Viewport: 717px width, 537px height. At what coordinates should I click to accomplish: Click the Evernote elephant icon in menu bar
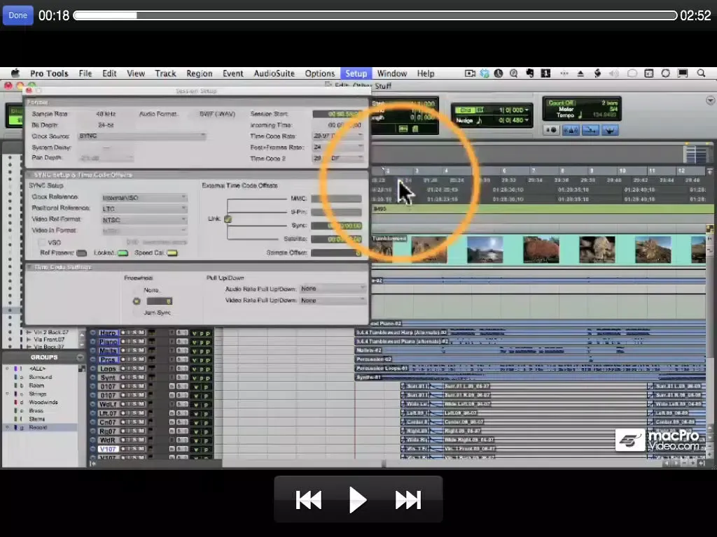[x=530, y=73]
